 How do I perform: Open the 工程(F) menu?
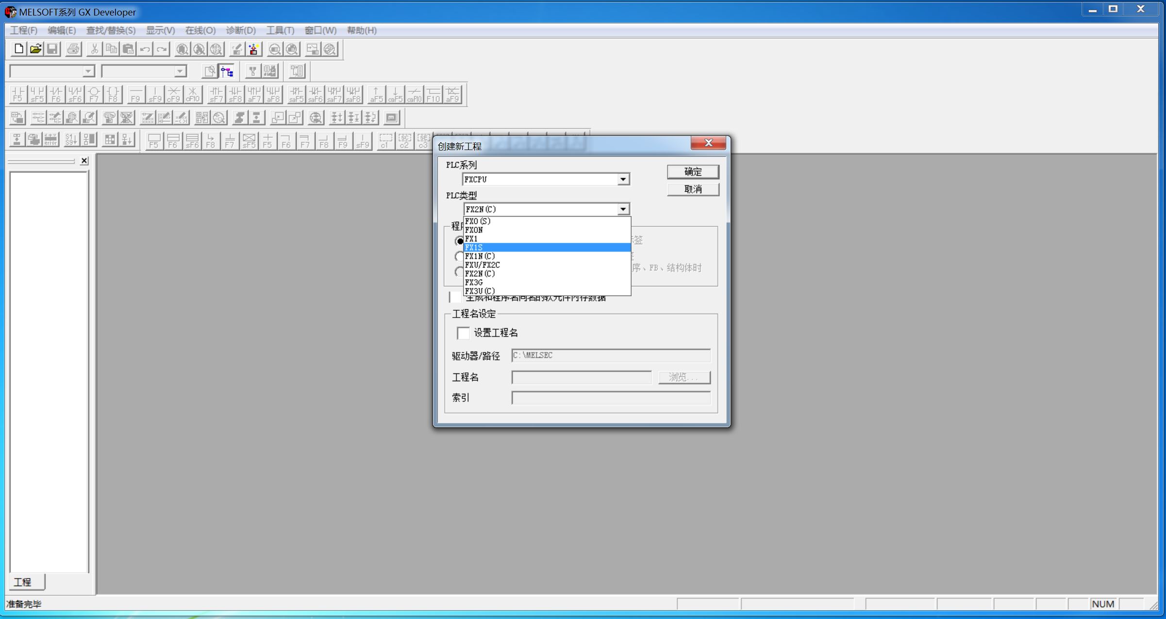point(24,31)
